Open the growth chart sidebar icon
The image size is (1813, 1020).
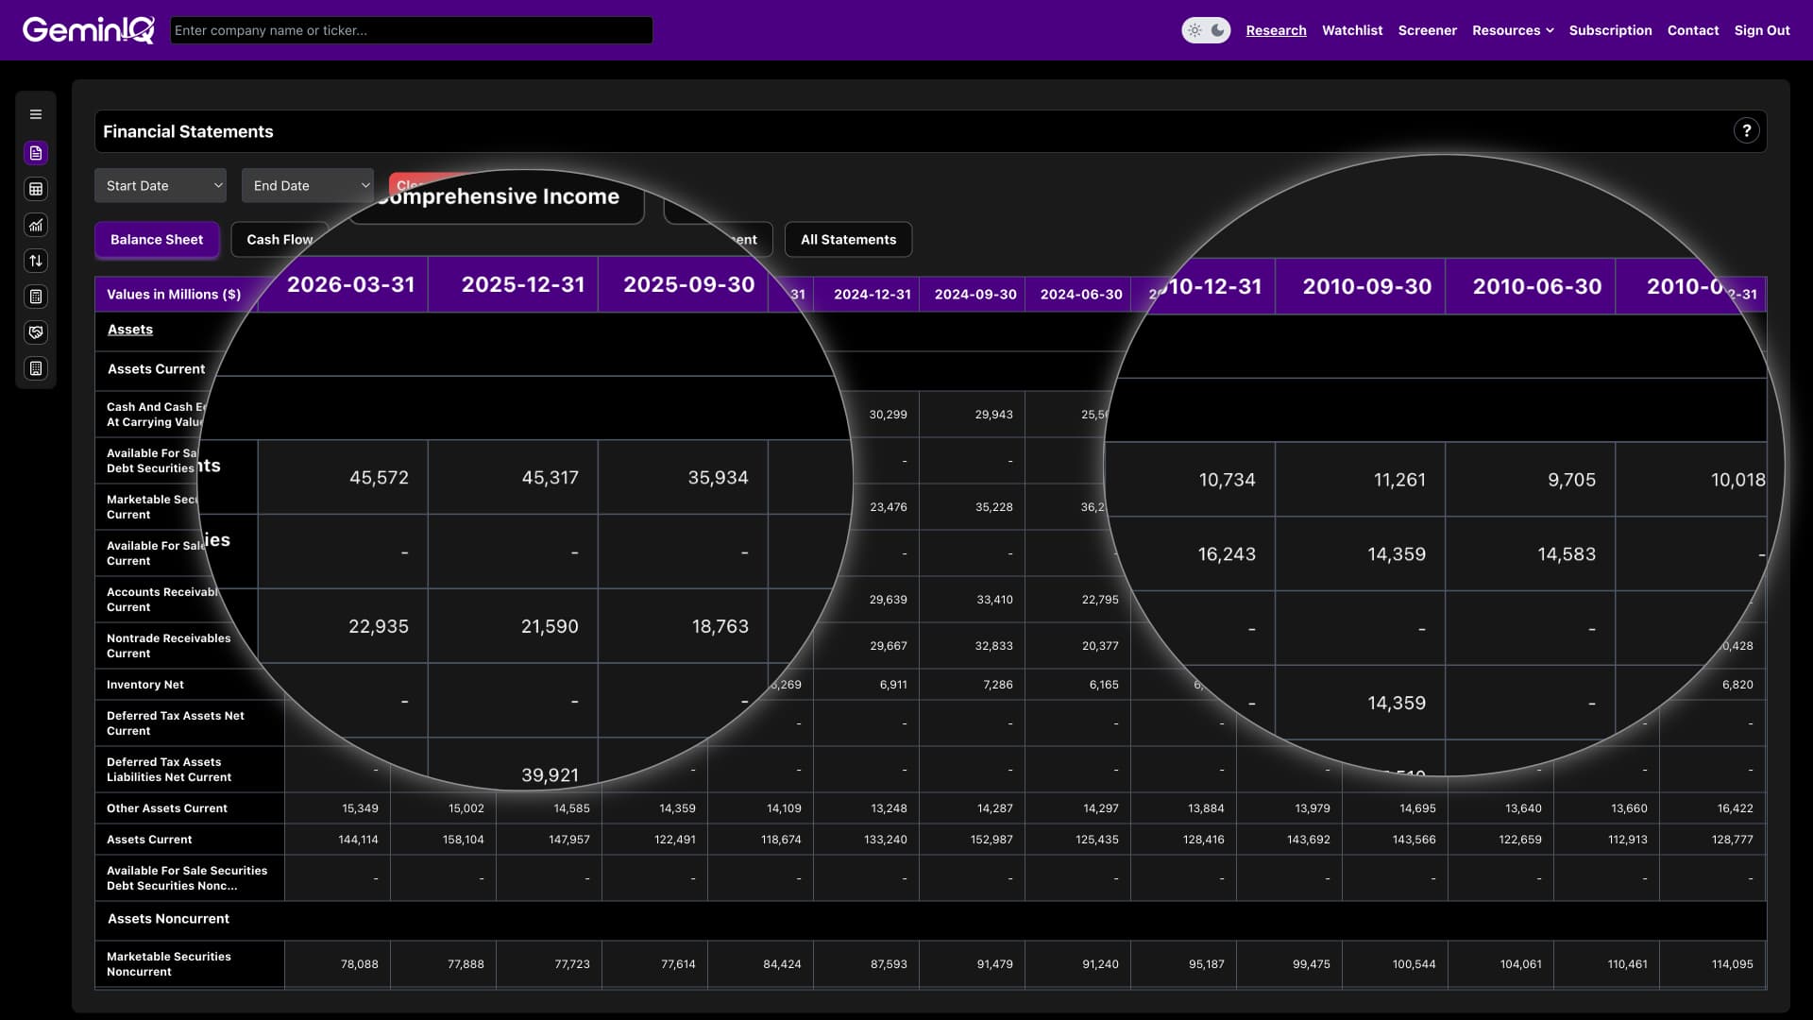(x=36, y=225)
